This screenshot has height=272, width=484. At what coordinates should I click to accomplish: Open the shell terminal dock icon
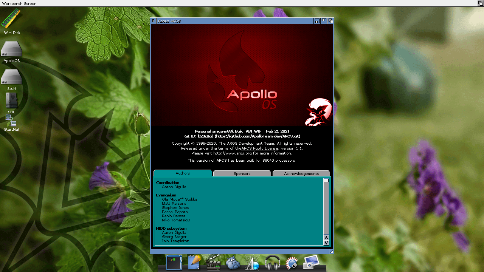tap(174, 263)
